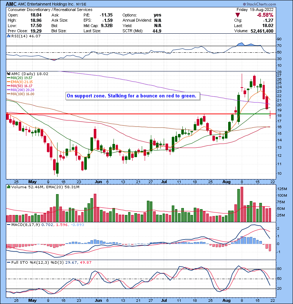Click the Ask Size label
Screen dimensions: 293x304
point(60,21)
